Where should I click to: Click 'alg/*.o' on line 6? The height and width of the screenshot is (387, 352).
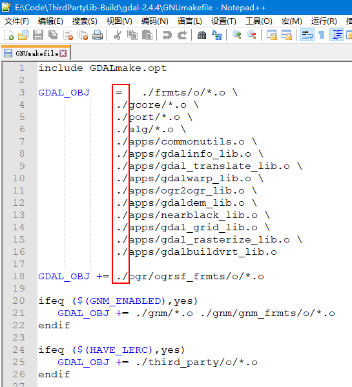tap(151, 130)
